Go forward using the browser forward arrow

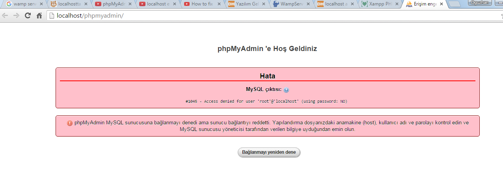click(x=16, y=16)
